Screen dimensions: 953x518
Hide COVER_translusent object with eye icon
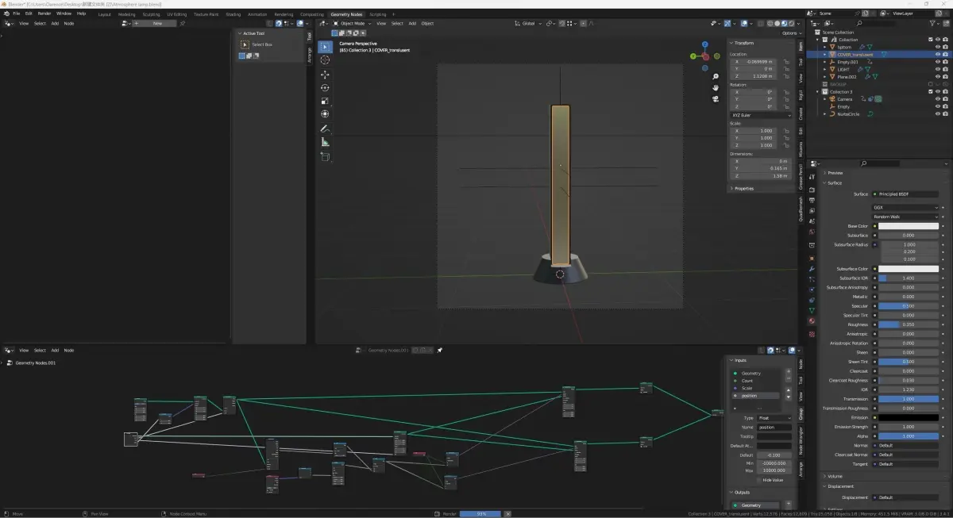(937, 55)
